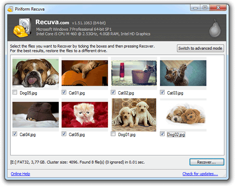Screen dimensions: 235x186
Task: Deselect the Cat04.jpg checkbox
Action: click(x=15, y=134)
